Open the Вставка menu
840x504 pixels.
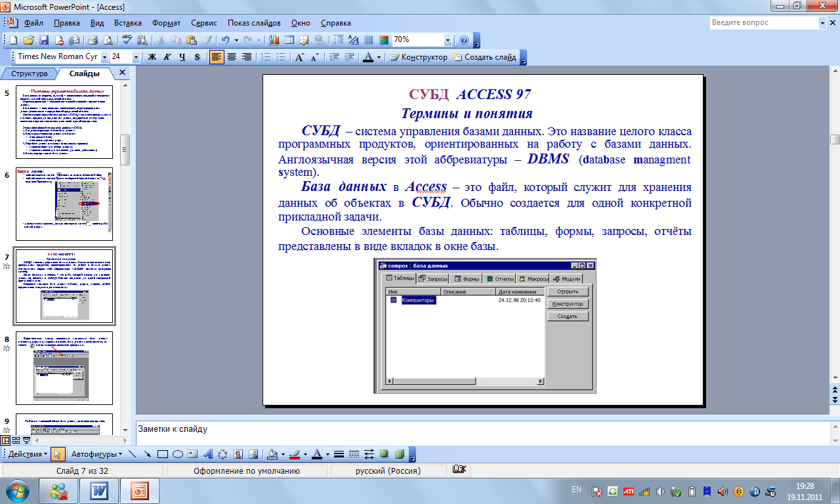[127, 22]
